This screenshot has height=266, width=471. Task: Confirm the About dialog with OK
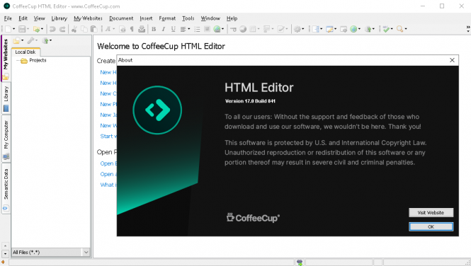tap(431, 226)
